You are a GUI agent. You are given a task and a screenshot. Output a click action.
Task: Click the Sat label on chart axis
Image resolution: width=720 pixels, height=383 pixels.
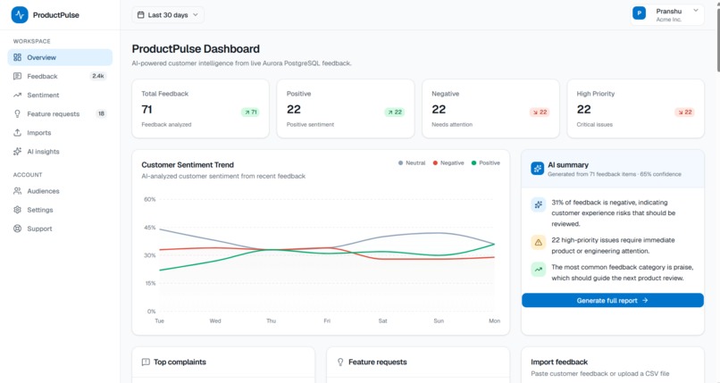click(382, 321)
